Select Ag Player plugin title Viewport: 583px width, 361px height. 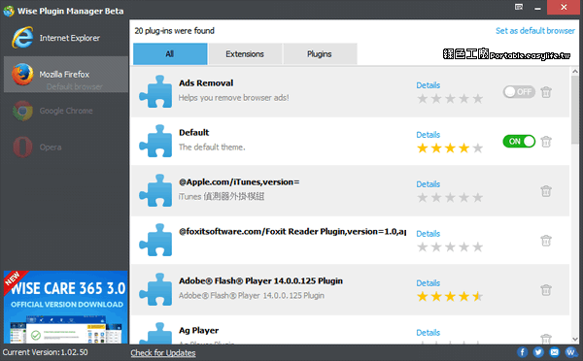pyautogui.click(x=198, y=331)
